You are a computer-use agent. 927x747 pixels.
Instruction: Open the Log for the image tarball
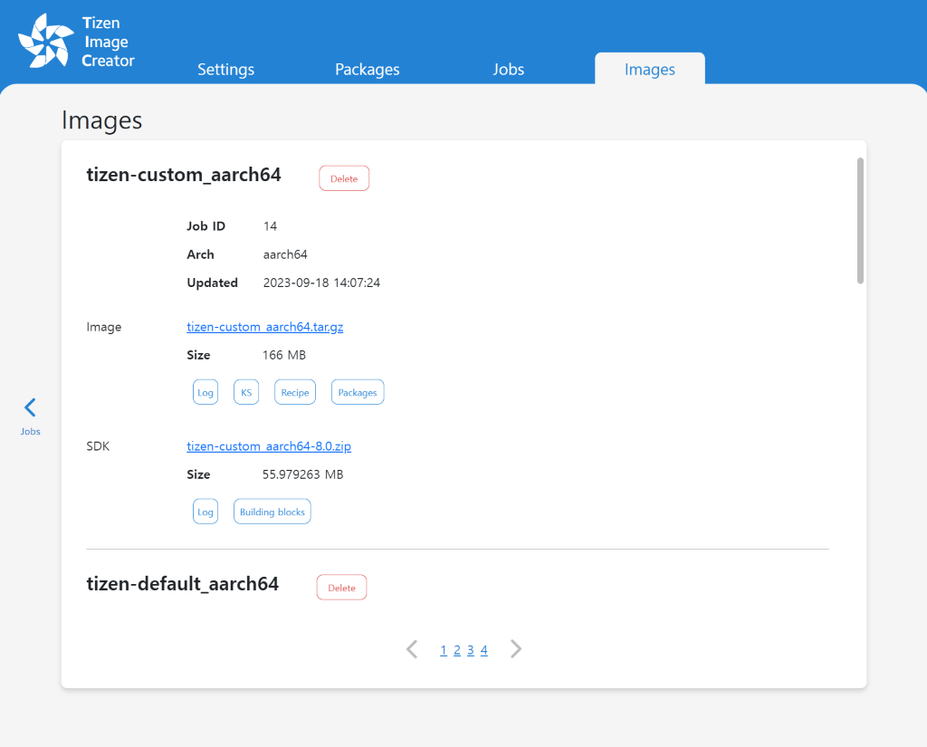[205, 391]
